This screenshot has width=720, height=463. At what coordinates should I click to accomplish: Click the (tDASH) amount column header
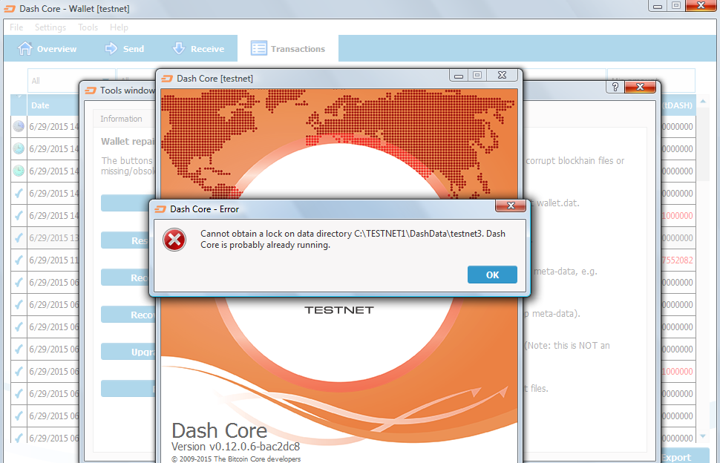tap(678, 105)
